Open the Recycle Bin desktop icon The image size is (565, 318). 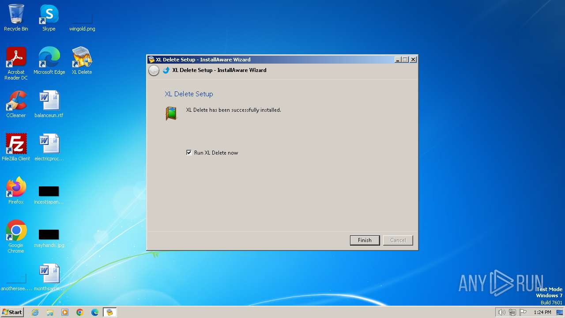coord(16,18)
